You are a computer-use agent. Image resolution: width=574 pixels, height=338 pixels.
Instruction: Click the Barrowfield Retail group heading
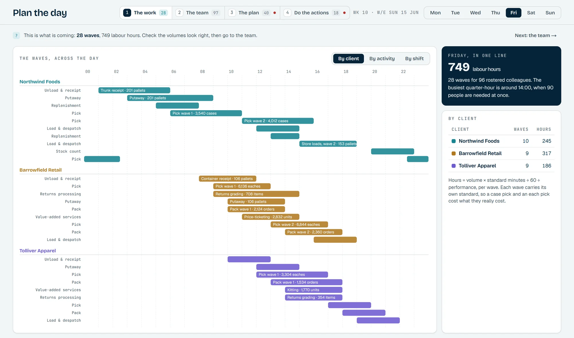click(x=40, y=170)
